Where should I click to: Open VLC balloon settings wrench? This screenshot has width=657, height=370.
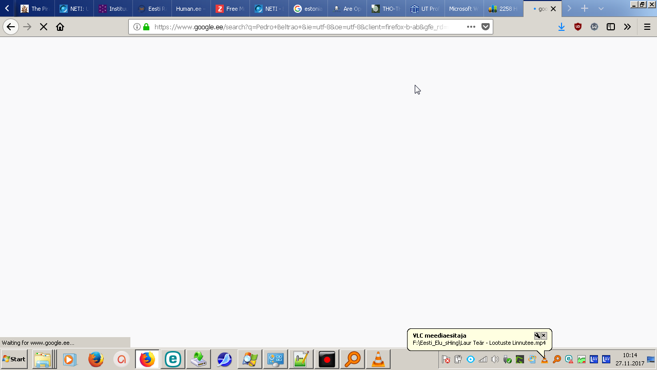[x=537, y=336]
